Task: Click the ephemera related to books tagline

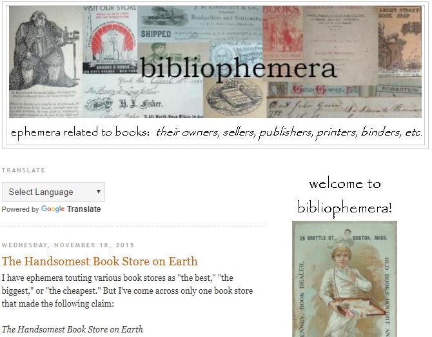Action: coord(216,132)
